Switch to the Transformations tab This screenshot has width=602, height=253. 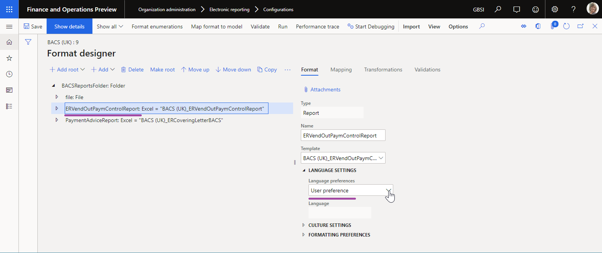coord(383,69)
